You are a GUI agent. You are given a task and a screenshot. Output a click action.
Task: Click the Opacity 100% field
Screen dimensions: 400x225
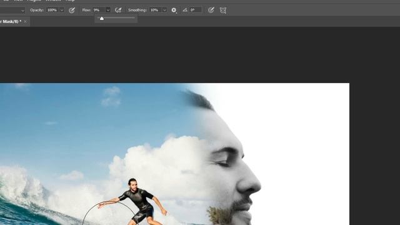(x=52, y=10)
